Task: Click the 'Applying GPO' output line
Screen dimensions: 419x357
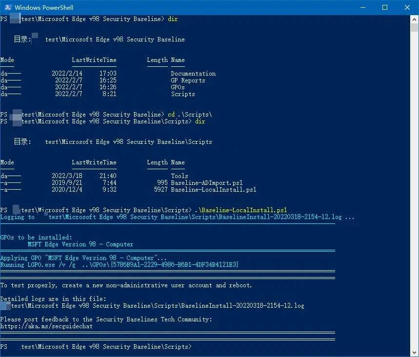Action: [83, 258]
